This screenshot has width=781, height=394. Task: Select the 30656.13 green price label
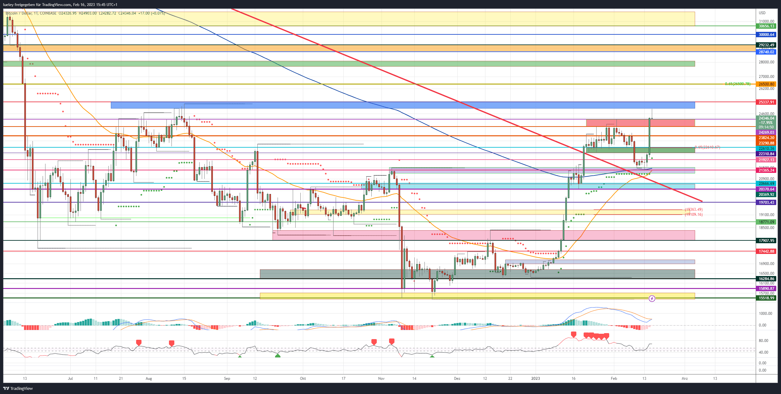[766, 26]
